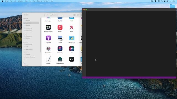Select Untitled volume in Finder sidebar
Viewport: 177px width, 99px height.
[x=31, y=54]
